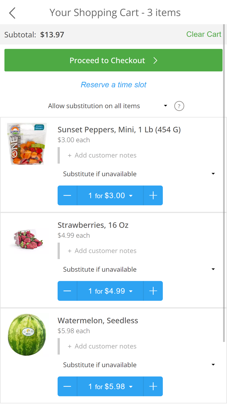Open Sunset Peppers substitution dropdown
Viewport: 227px width, 404px height.
click(139, 174)
